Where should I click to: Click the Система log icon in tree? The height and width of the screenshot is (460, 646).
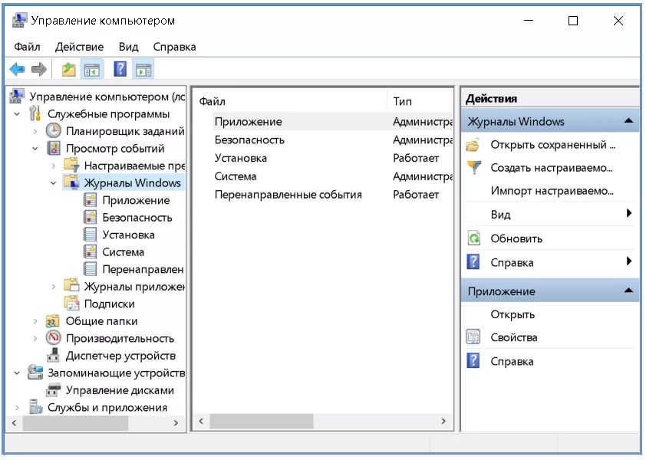(90, 251)
